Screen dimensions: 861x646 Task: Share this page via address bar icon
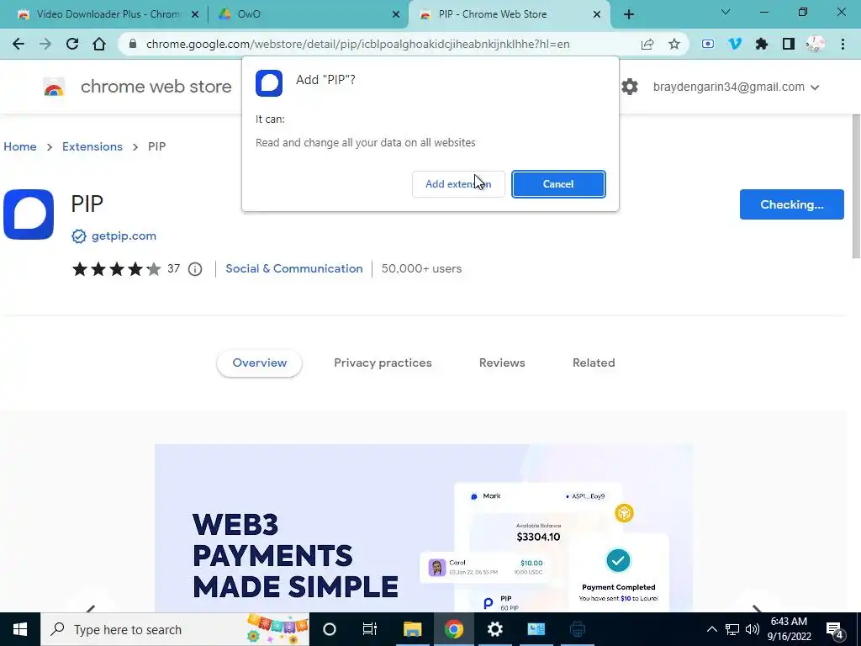[647, 44]
